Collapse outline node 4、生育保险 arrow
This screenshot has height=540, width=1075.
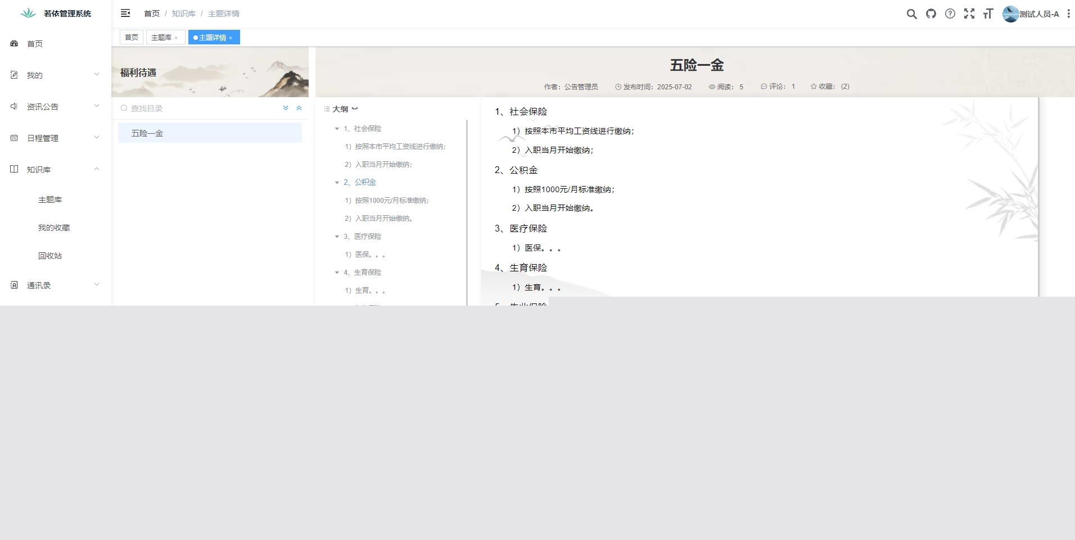[337, 273]
